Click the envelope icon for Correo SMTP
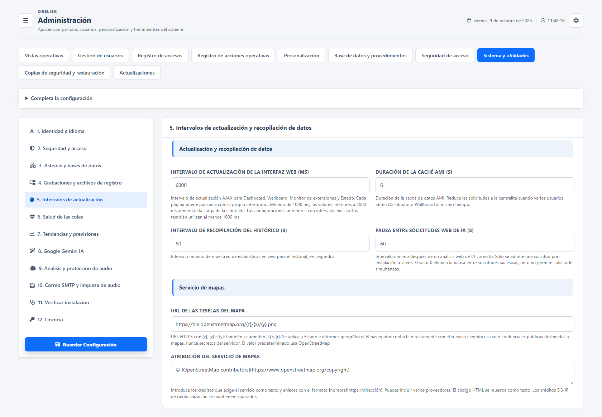This screenshot has width=602, height=417. point(32,285)
